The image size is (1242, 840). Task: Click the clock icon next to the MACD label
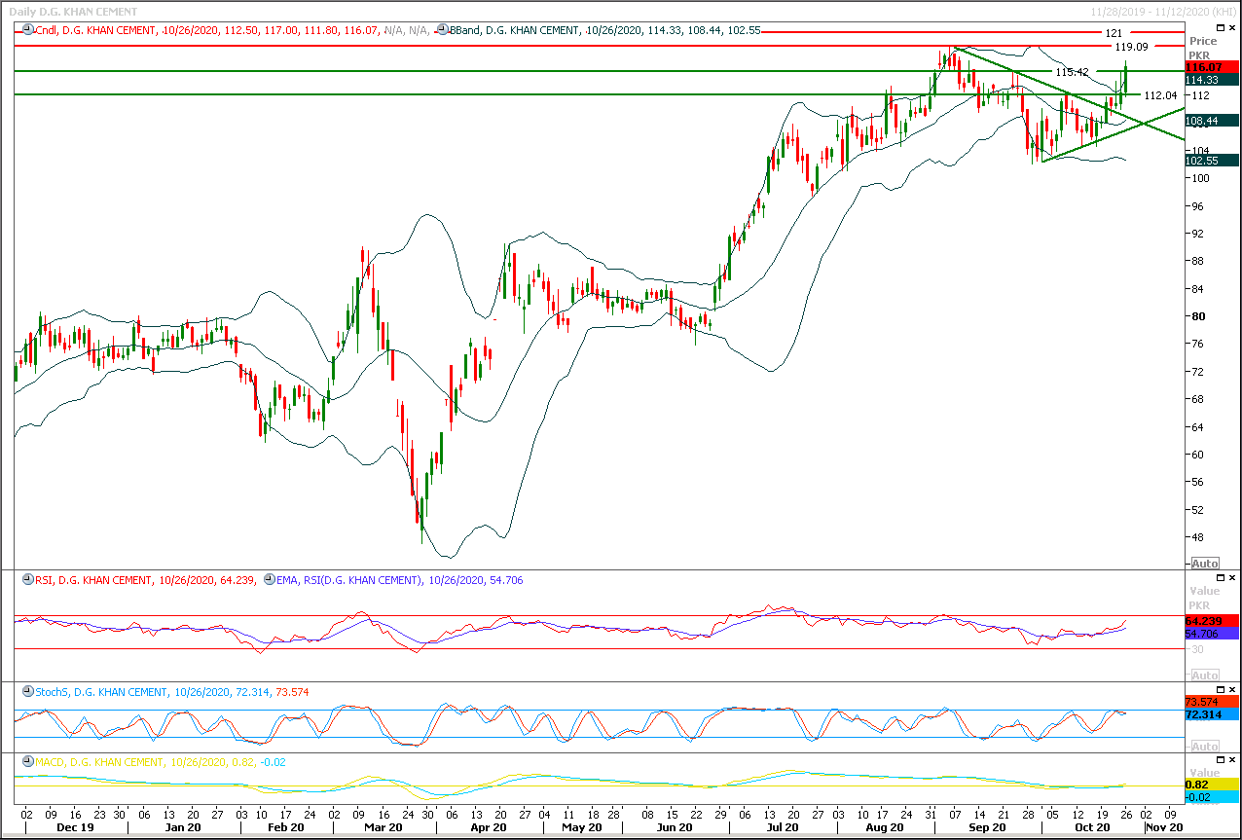(28, 762)
